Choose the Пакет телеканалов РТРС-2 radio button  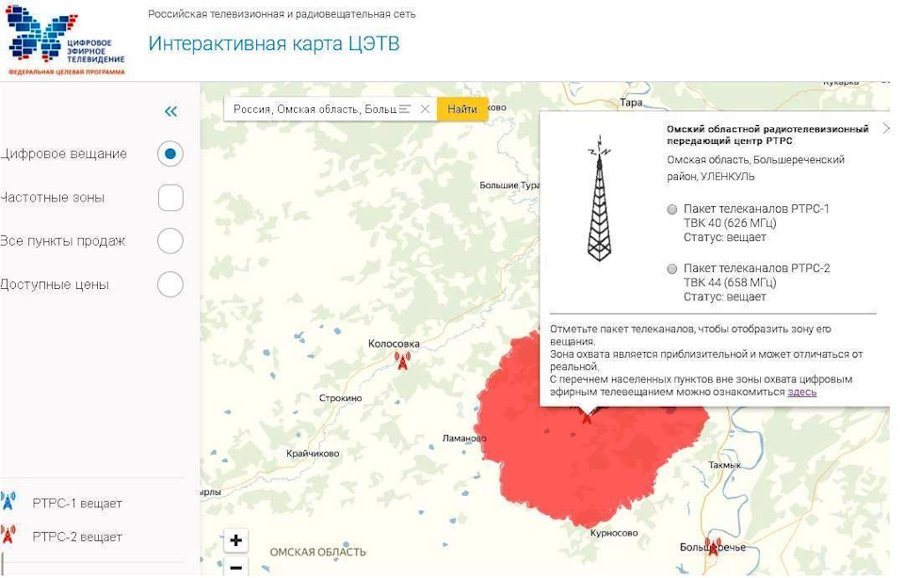(x=672, y=268)
